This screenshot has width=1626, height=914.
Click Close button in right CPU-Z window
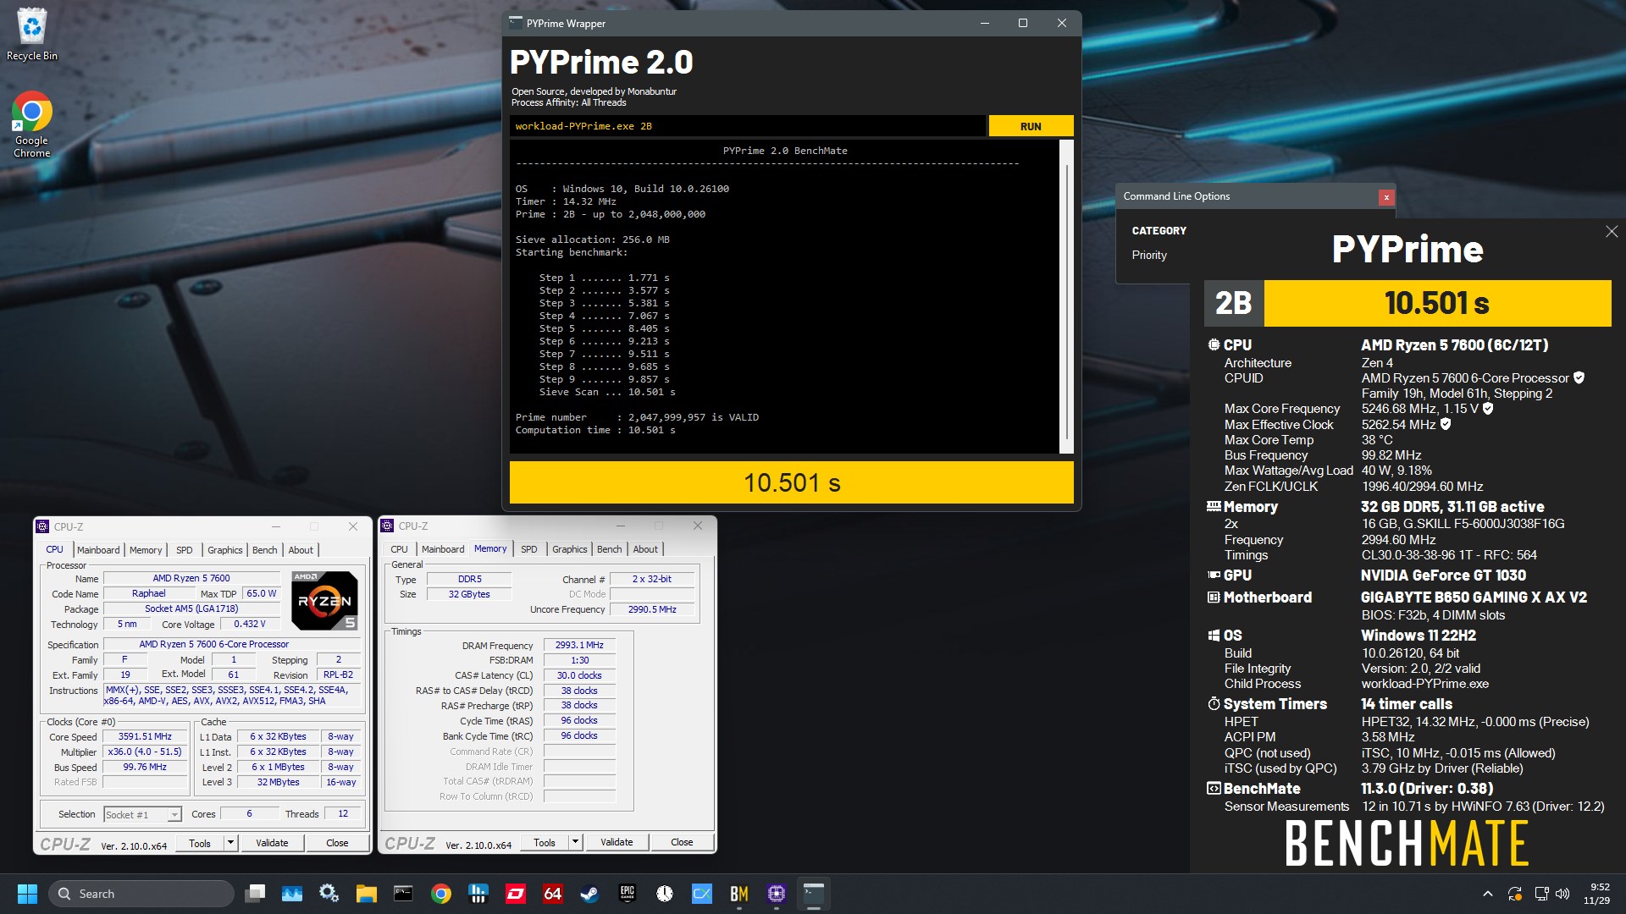tap(682, 842)
